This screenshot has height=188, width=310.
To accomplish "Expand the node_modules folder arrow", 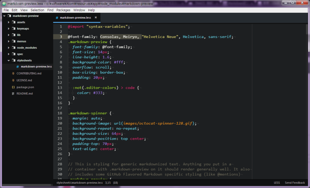I will (9, 47).
